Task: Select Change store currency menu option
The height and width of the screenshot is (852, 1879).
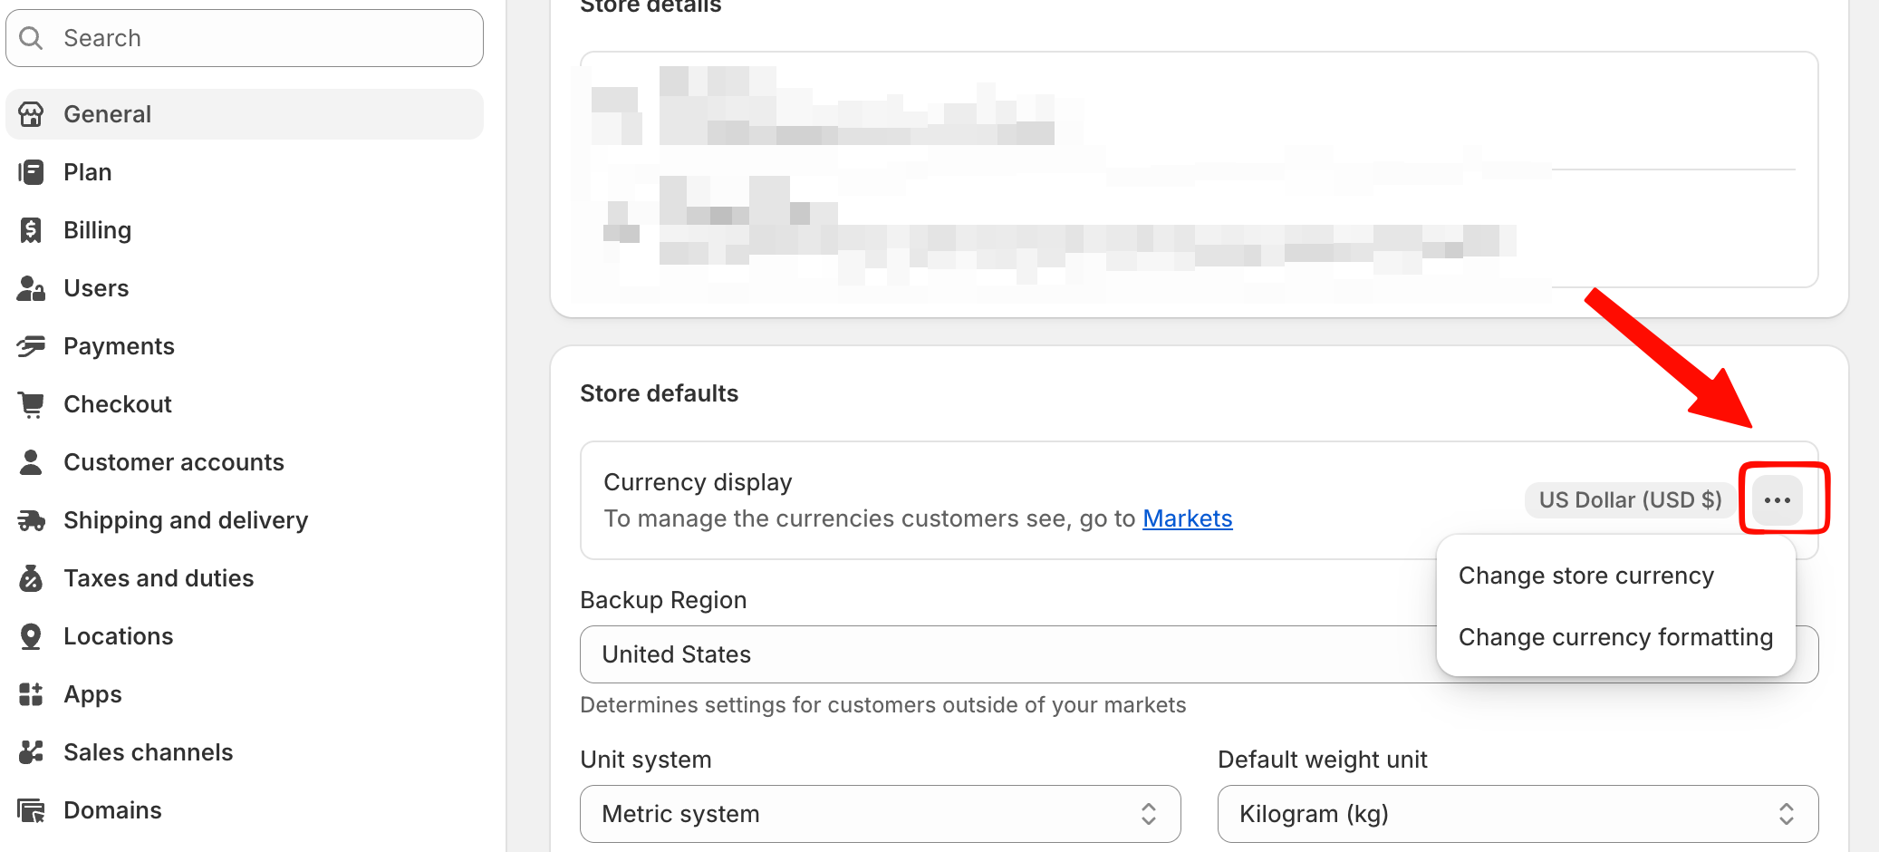Action: (1585, 576)
